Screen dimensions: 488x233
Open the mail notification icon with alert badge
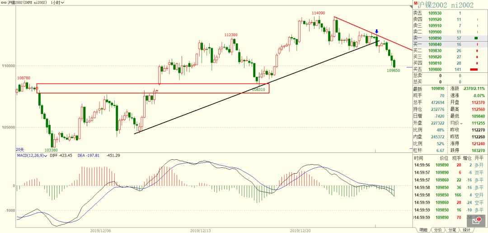476,221
